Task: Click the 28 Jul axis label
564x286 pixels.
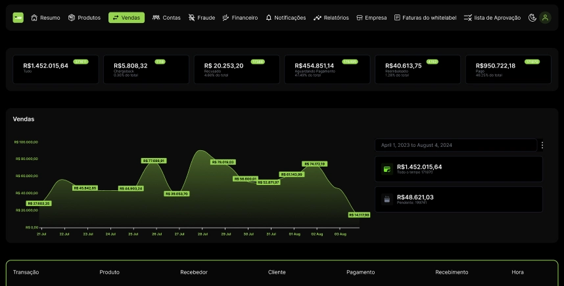Action: coord(202,234)
